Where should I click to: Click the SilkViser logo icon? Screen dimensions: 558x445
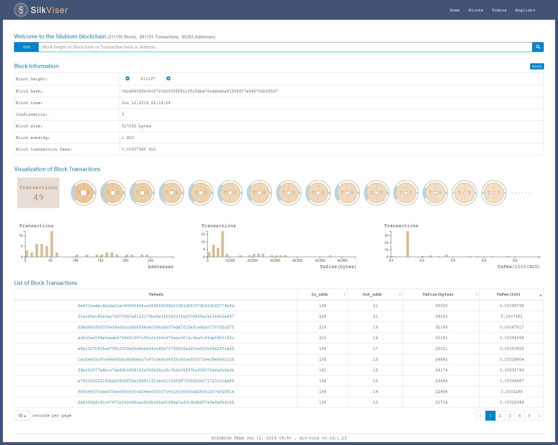tap(21, 10)
